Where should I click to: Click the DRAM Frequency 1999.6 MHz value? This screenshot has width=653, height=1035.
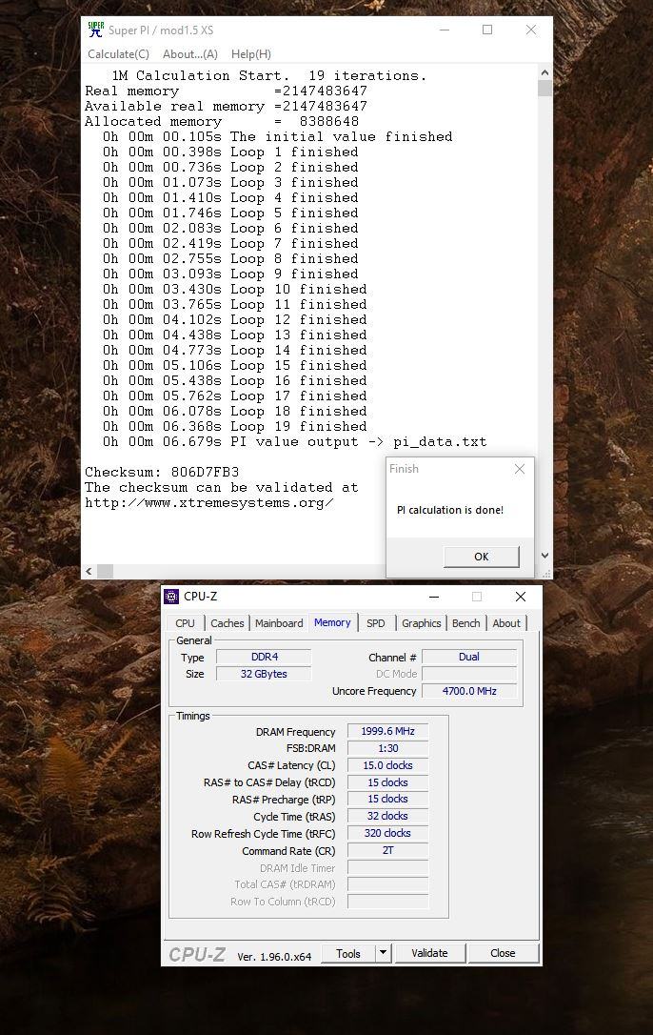pos(387,731)
